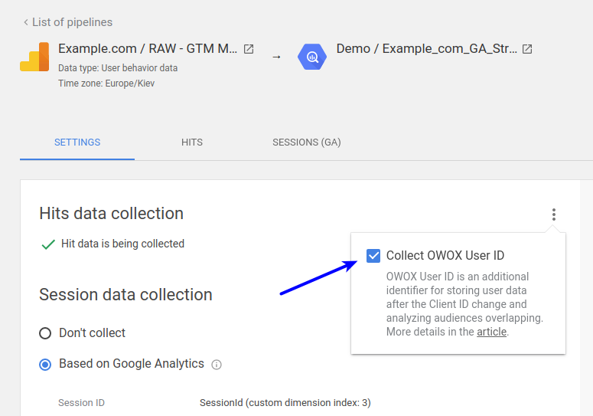This screenshot has height=416, width=593.
Task: Click 'Time zone: Europe/Kiev' text
Action: pos(106,84)
